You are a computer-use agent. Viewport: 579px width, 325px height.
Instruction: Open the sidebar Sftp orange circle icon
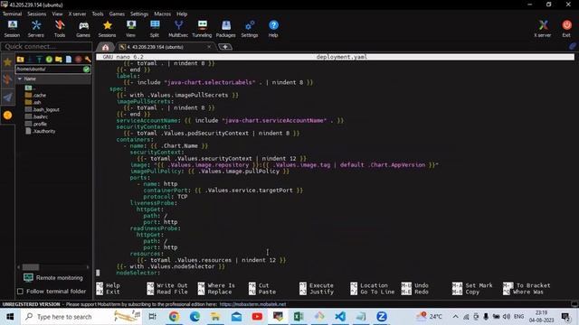pyautogui.click(x=7, y=116)
